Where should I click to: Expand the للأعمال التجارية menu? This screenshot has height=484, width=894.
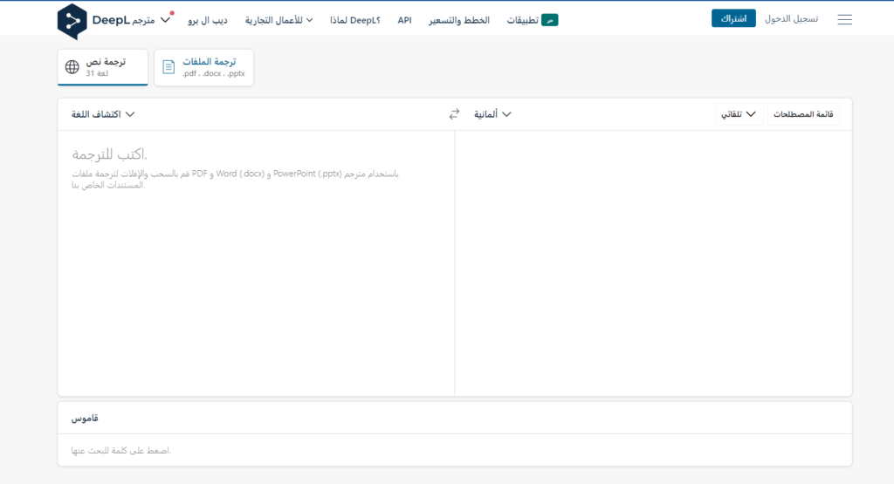coord(279,19)
